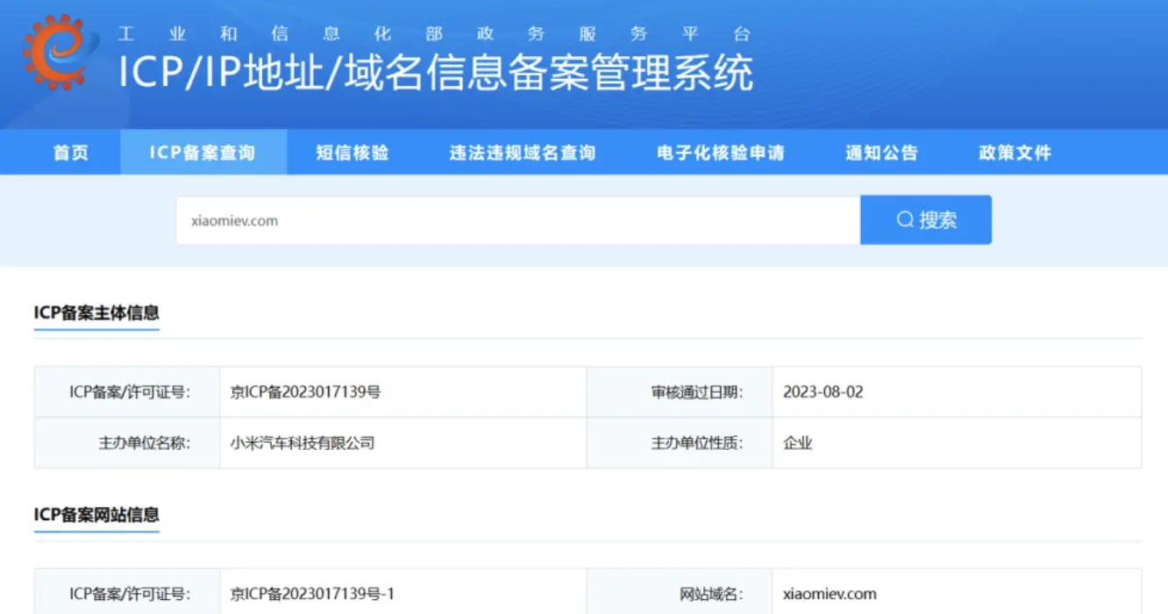Click the 网站域名 label
Image resolution: width=1168 pixels, height=614 pixels.
coord(712,594)
